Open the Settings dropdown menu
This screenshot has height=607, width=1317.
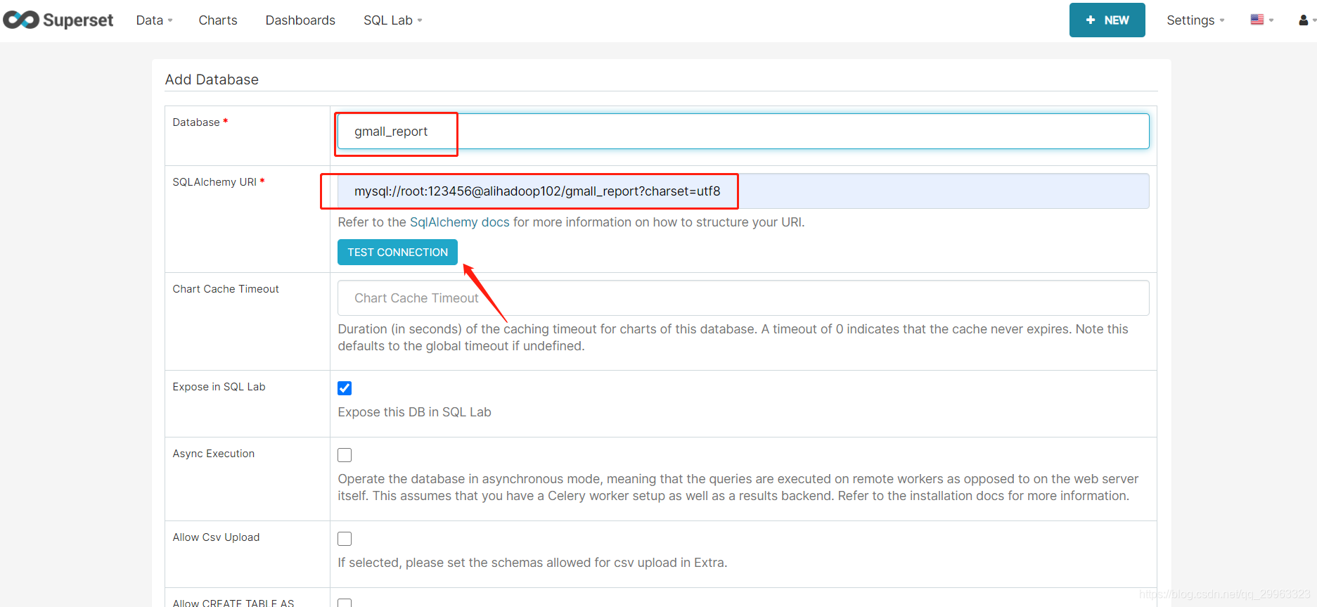pos(1195,20)
